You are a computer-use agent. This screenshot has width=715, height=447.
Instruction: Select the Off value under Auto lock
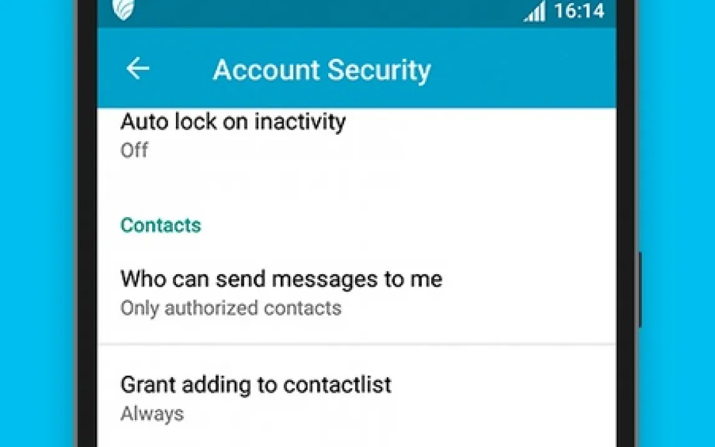(x=134, y=150)
